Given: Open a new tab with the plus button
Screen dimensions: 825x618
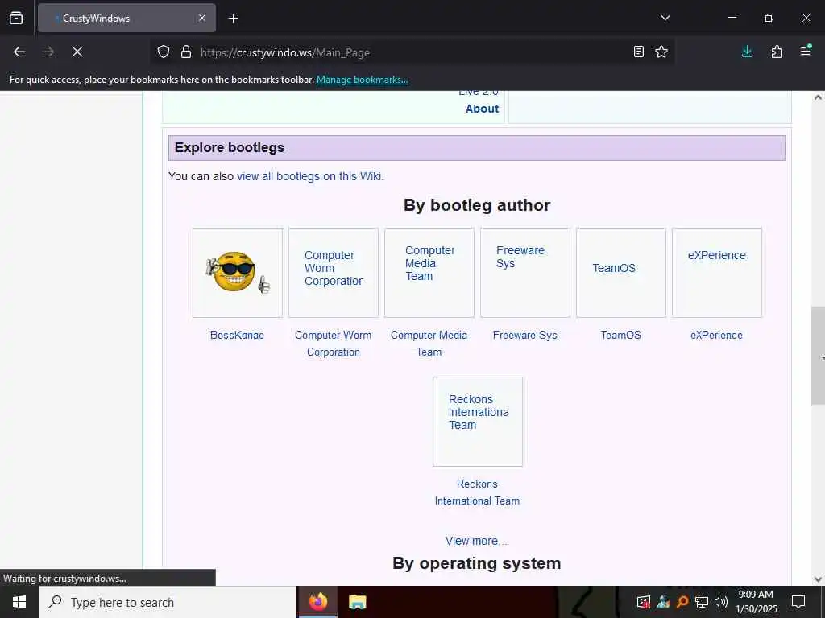Looking at the screenshot, I should pyautogui.click(x=233, y=19).
